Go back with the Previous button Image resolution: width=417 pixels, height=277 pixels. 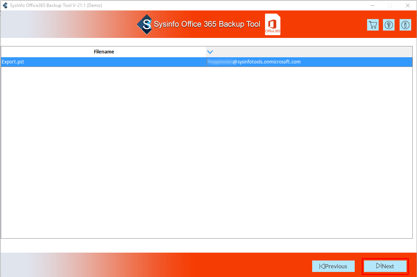coord(333,266)
